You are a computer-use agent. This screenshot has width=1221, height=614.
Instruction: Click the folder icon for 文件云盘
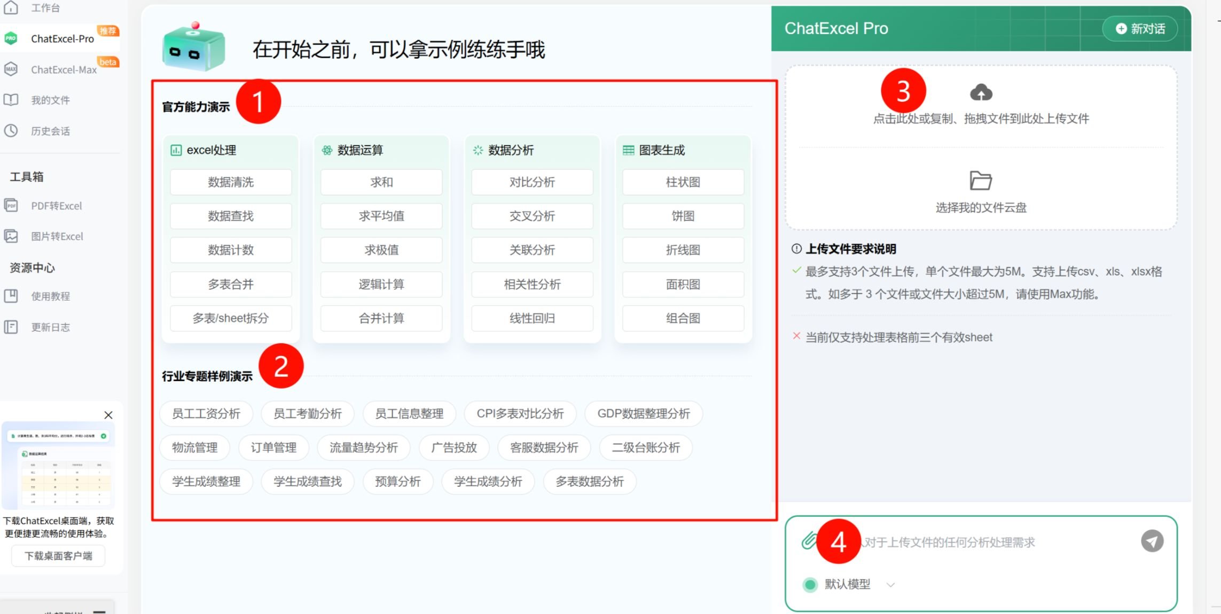coord(981,180)
